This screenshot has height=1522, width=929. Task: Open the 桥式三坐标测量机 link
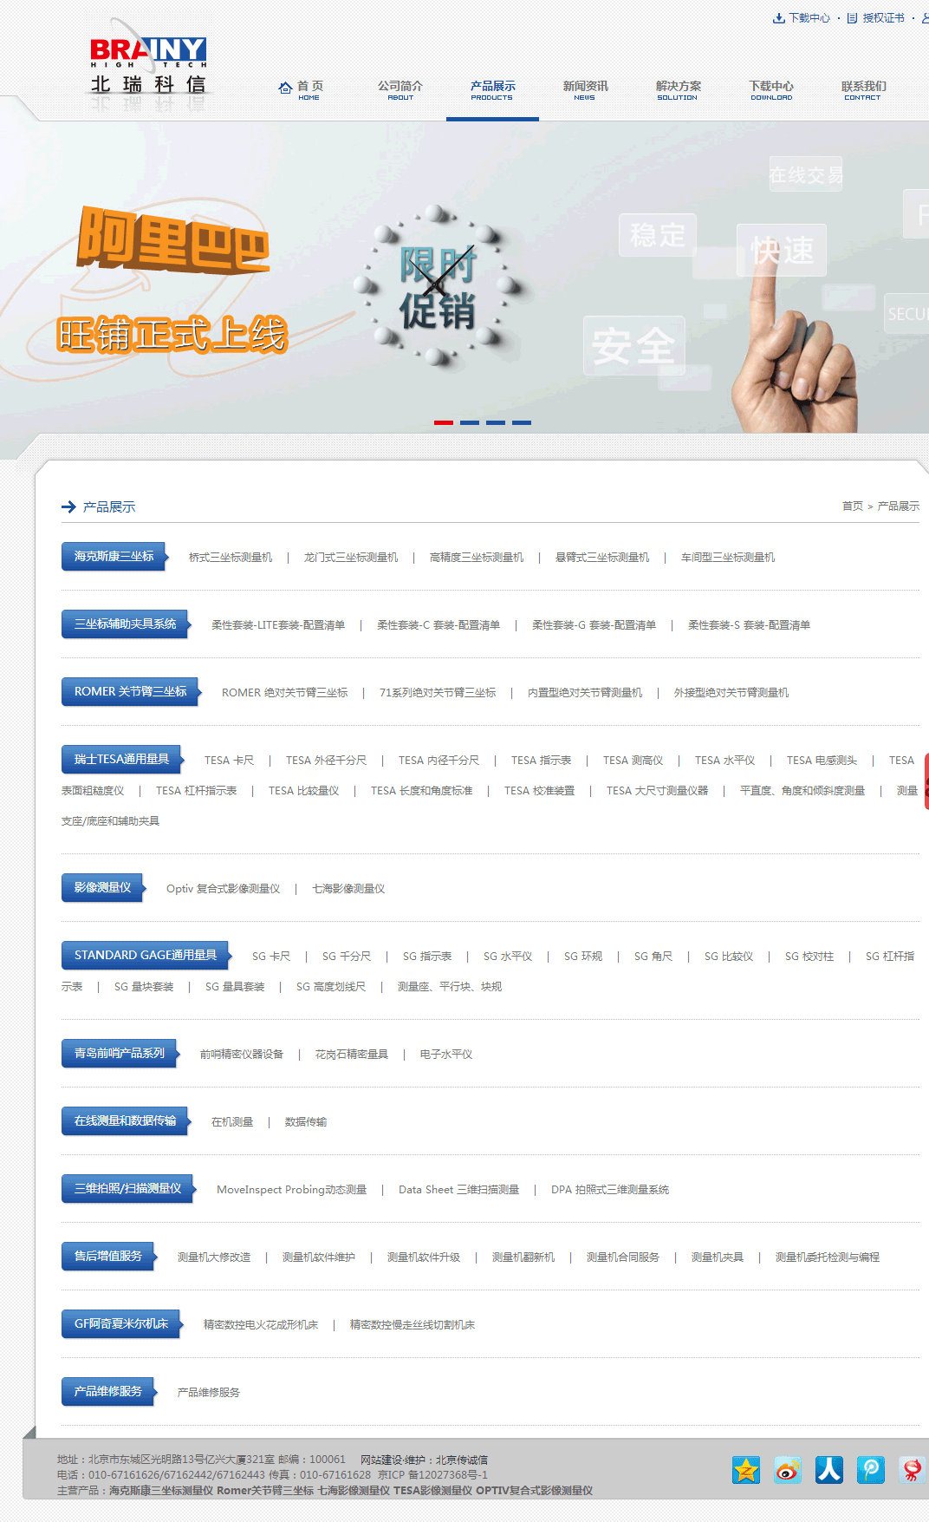point(231,558)
